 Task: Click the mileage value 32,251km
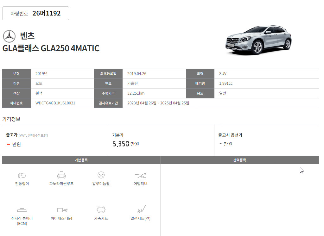pyautogui.click(x=136, y=93)
